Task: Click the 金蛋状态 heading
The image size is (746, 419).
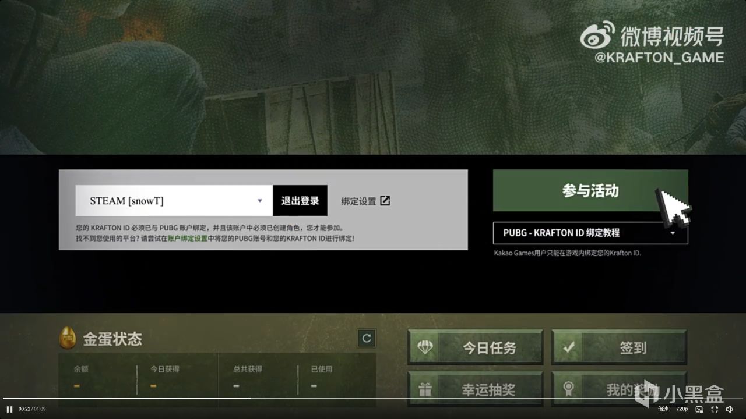Action: pos(112,339)
